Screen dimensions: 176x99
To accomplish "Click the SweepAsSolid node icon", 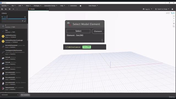I will [3, 89].
